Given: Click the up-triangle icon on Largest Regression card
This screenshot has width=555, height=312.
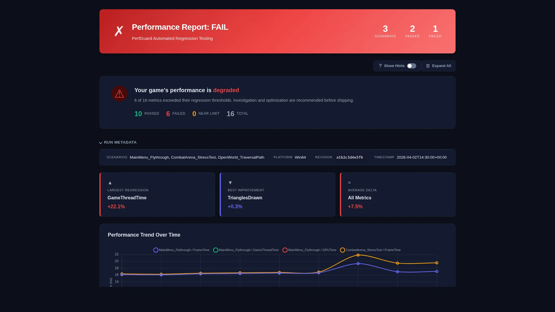Looking at the screenshot, I should pos(110,183).
